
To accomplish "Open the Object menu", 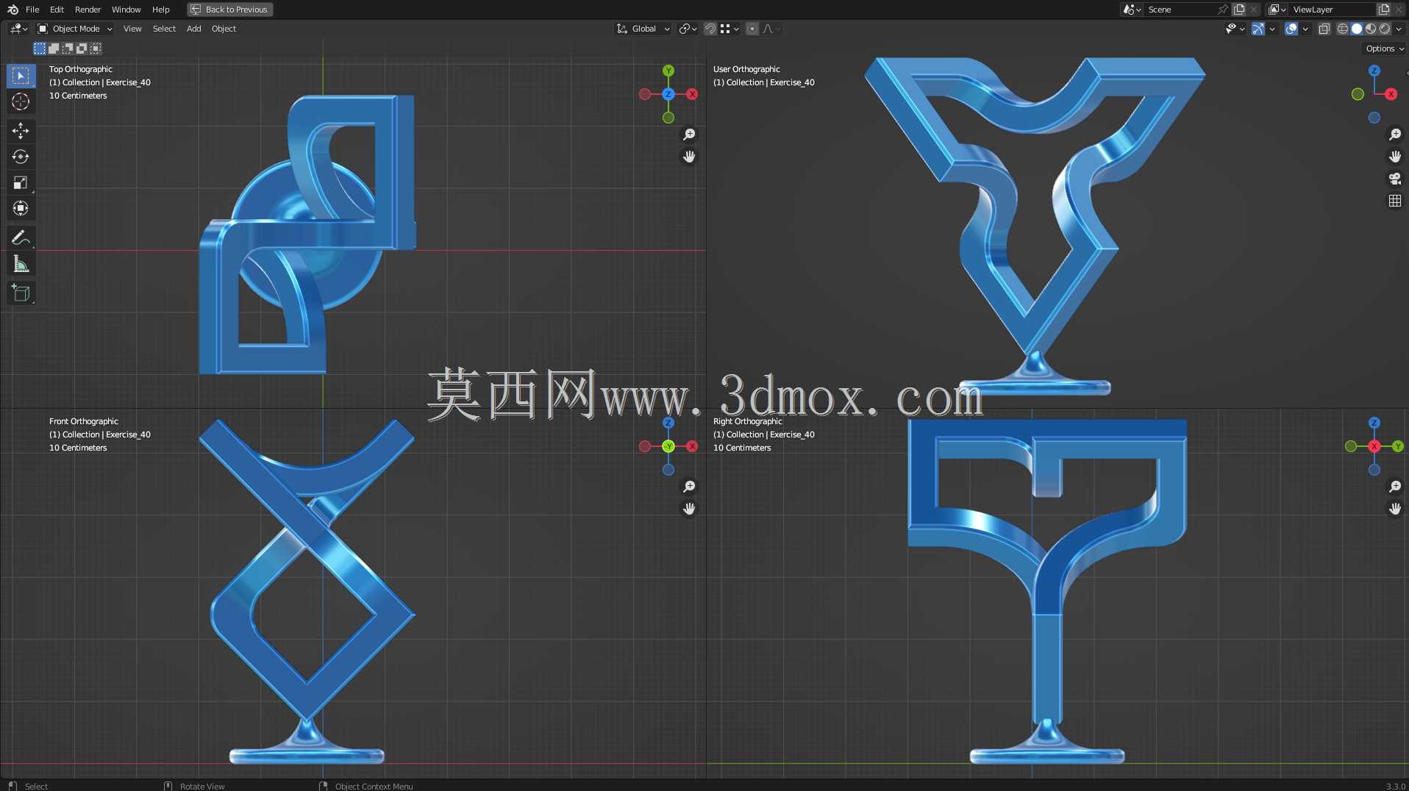I will click(224, 29).
